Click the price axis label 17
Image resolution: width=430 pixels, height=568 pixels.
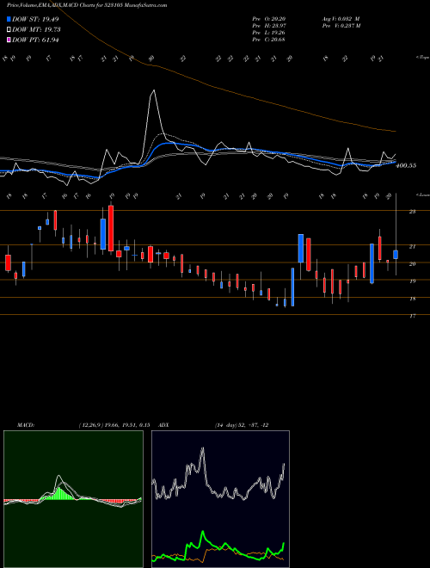412,316
